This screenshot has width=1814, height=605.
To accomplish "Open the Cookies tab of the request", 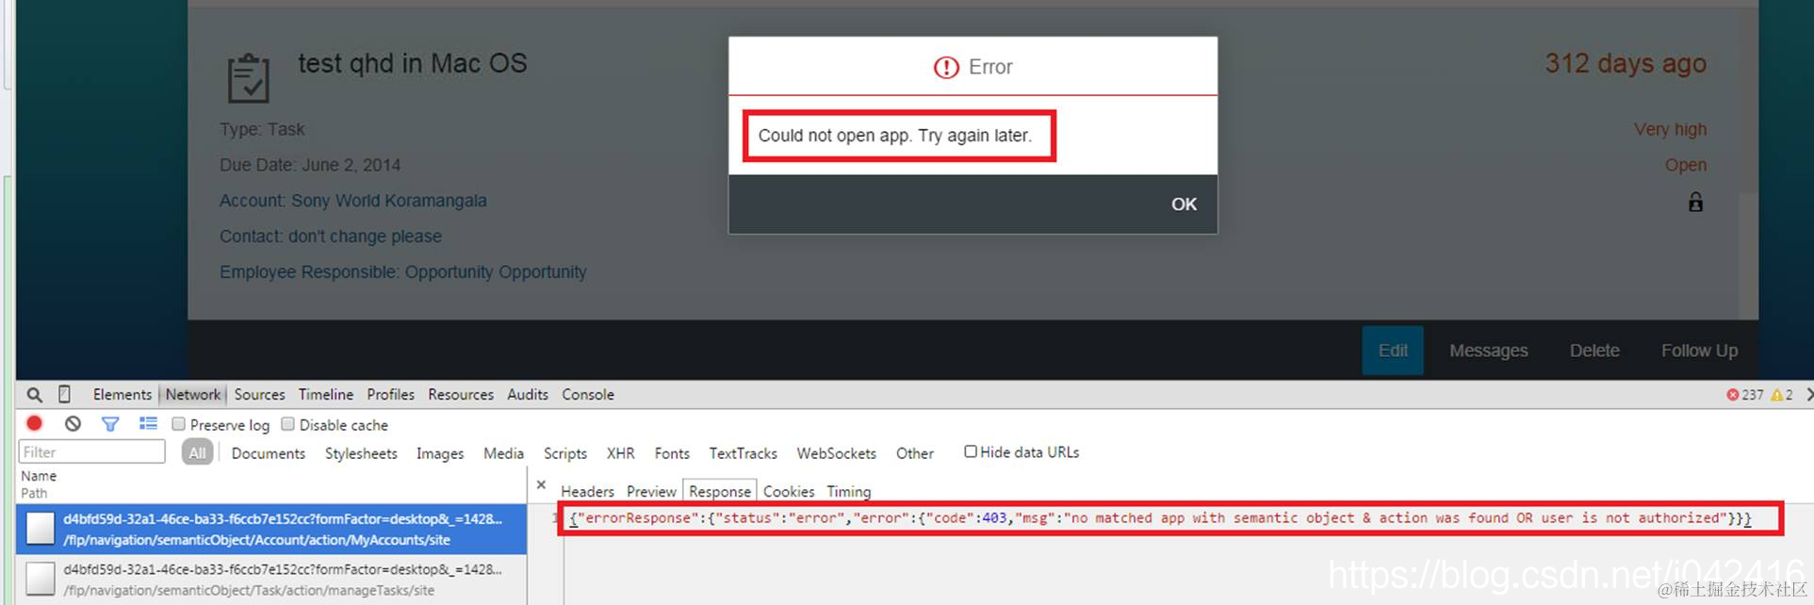I will (789, 492).
